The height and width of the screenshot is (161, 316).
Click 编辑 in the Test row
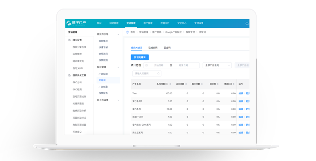pyautogui.click(x=241, y=94)
